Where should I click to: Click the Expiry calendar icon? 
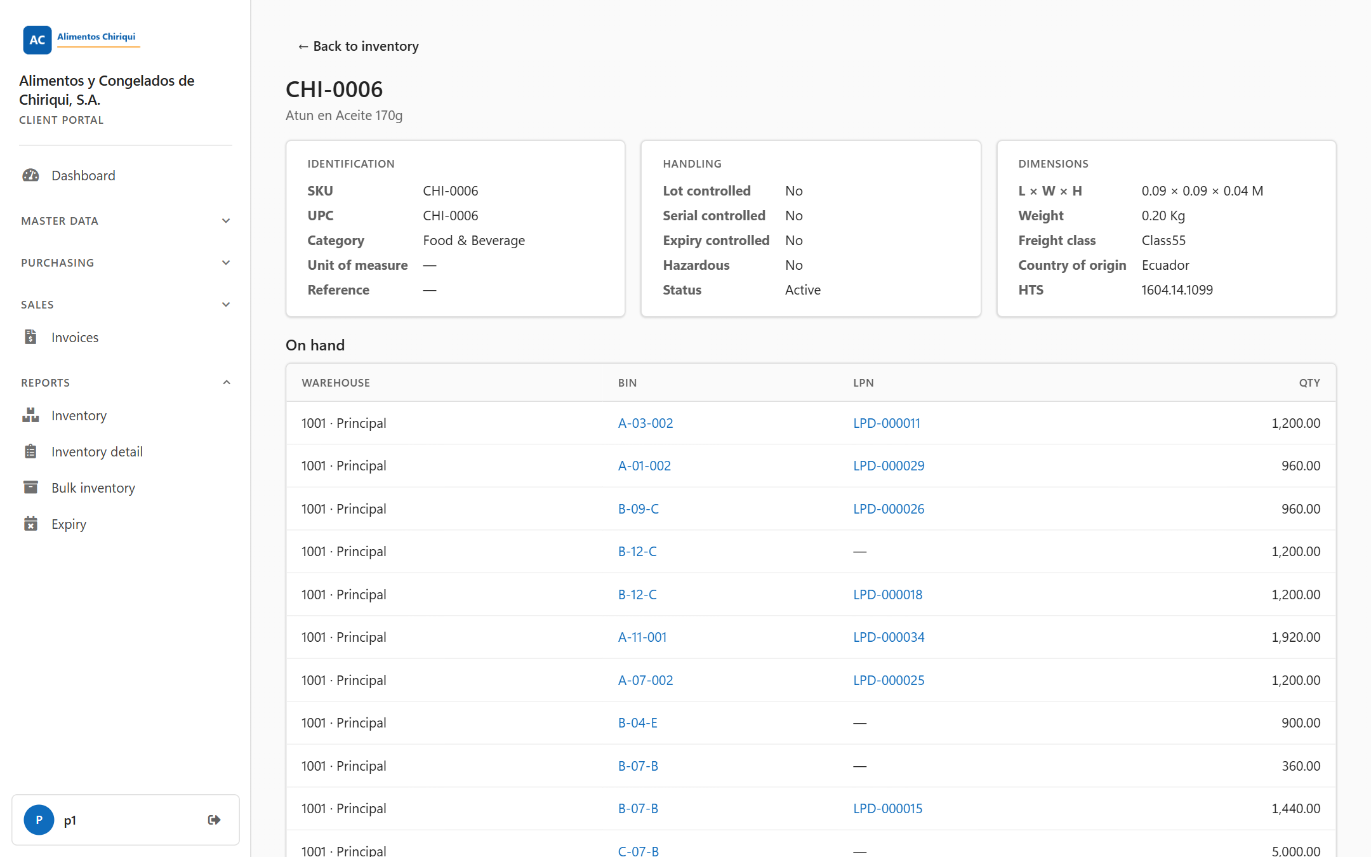point(30,524)
